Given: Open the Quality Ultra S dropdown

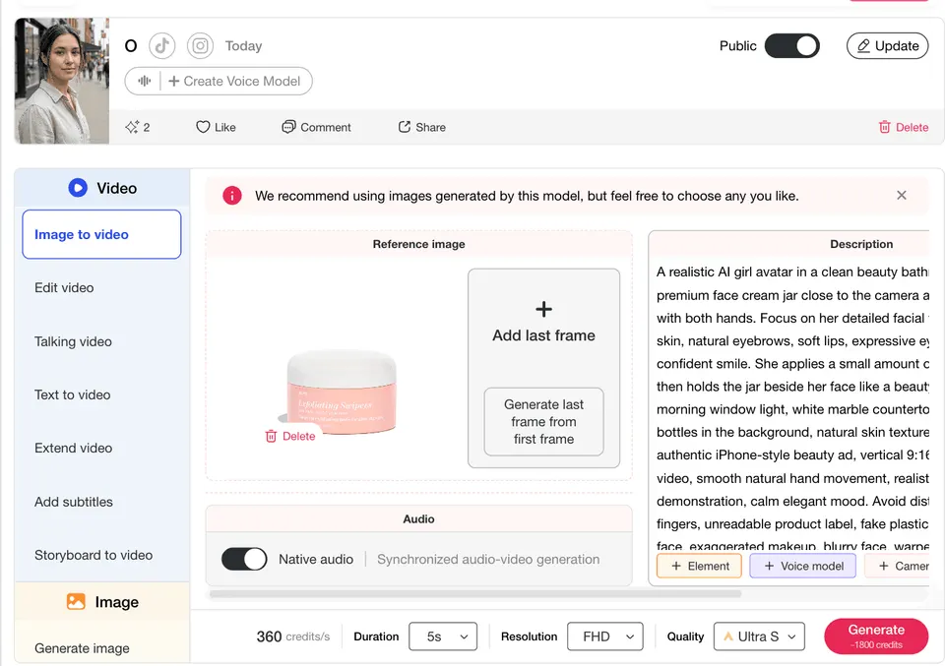Looking at the screenshot, I should pyautogui.click(x=759, y=636).
